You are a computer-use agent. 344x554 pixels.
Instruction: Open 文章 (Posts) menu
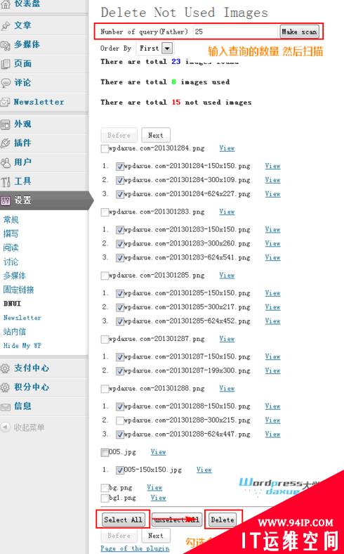coord(22,25)
